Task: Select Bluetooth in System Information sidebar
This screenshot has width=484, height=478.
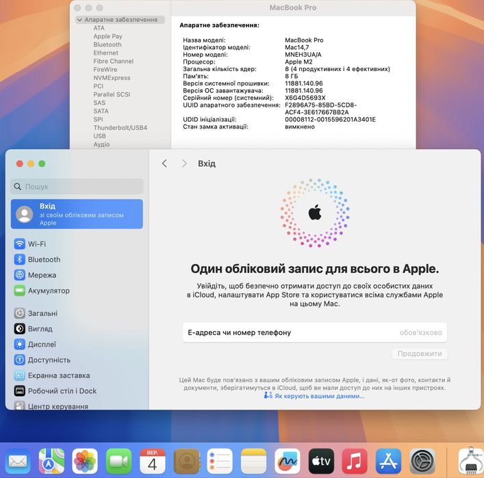Action: [107, 44]
